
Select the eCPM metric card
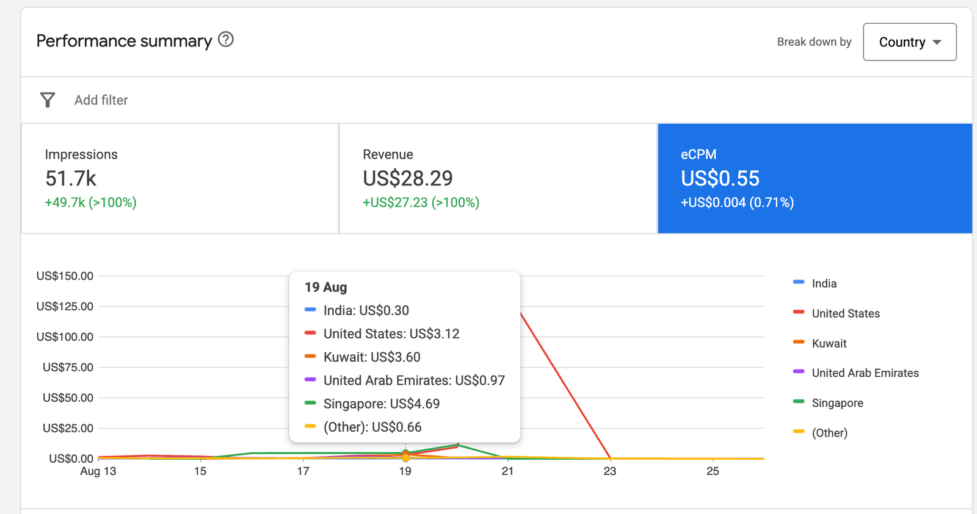tap(815, 179)
